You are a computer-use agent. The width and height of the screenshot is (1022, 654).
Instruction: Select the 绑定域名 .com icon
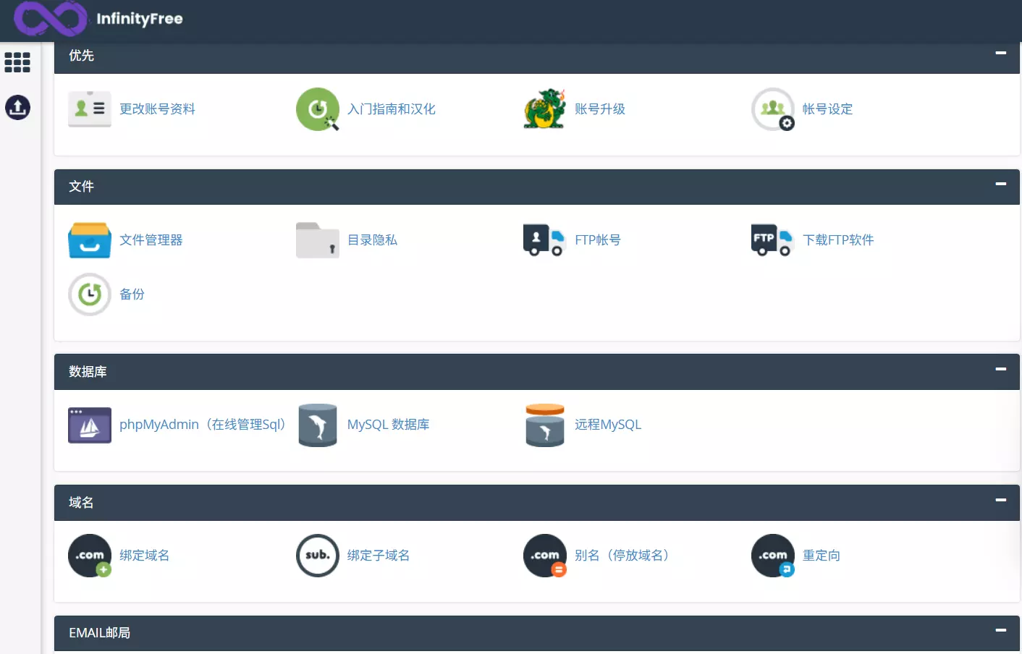tap(89, 555)
